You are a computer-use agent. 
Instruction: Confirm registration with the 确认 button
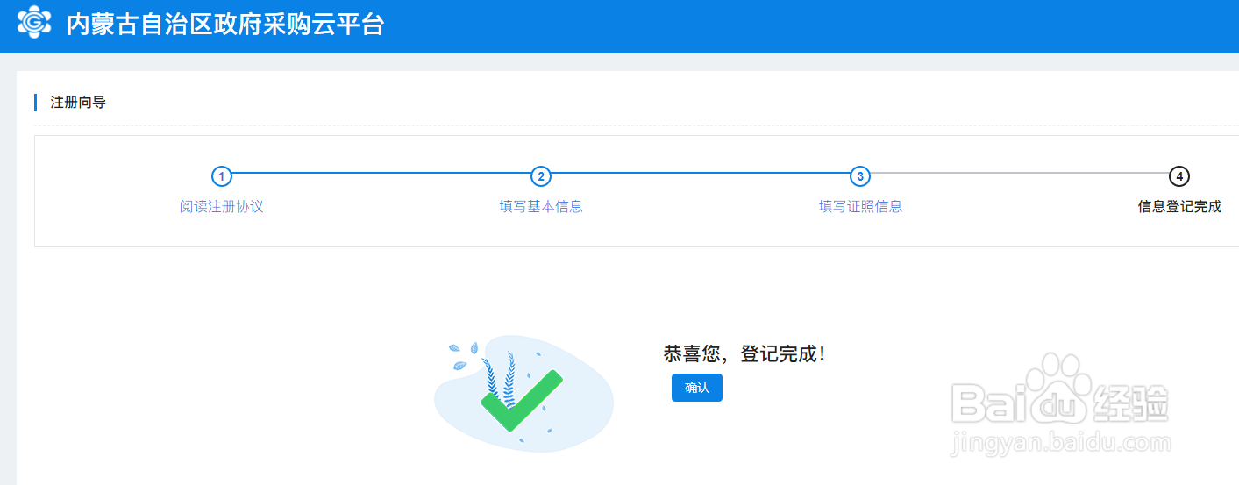click(697, 388)
